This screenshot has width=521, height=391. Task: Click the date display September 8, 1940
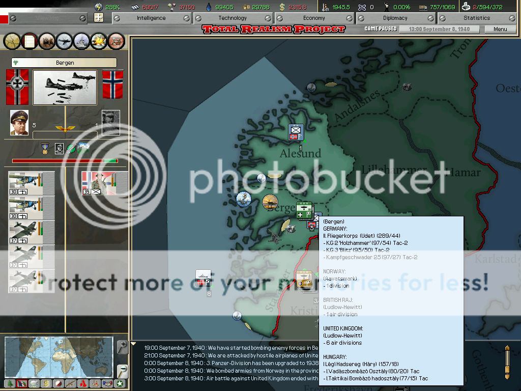[440, 29]
